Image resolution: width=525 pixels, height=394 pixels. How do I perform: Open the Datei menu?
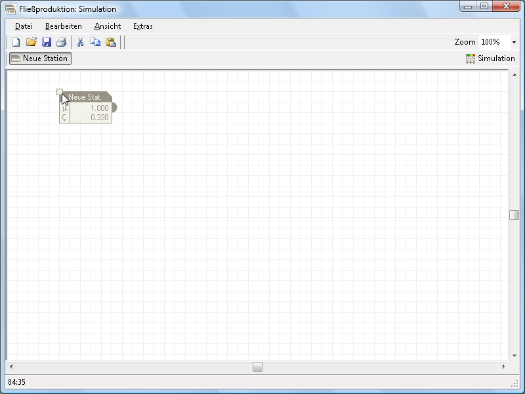(x=24, y=26)
